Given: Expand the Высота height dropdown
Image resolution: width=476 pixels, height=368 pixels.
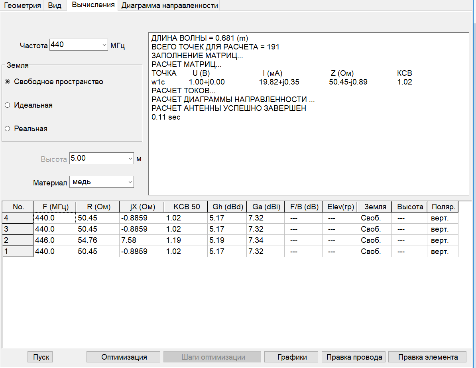Looking at the screenshot, I should pyautogui.click(x=130, y=159).
